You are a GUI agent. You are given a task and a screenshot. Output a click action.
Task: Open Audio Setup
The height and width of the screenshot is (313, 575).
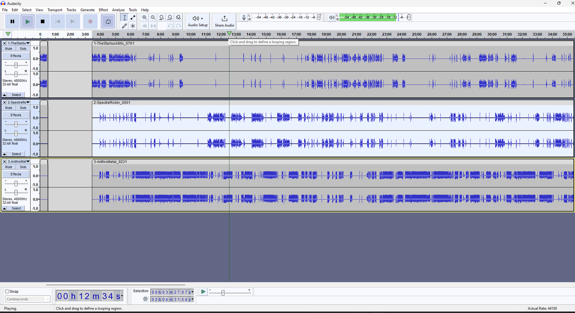(x=198, y=21)
